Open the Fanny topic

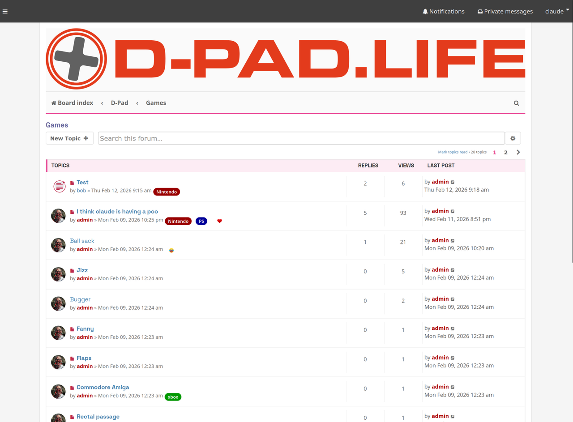(x=85, y=329)
